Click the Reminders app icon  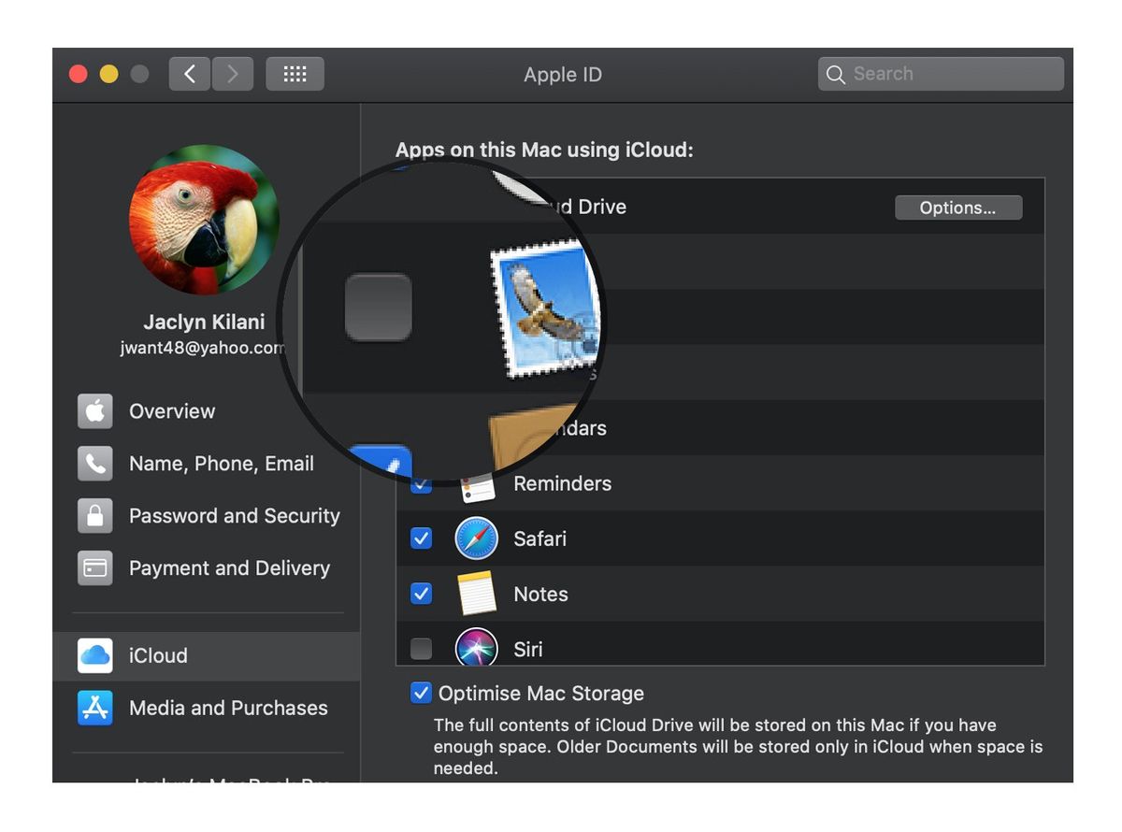tap(477, 483)
